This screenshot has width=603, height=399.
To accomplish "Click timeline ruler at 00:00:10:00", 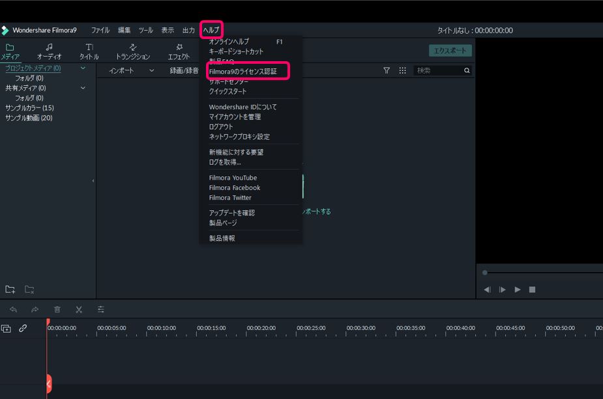I will tap(162, 328).
